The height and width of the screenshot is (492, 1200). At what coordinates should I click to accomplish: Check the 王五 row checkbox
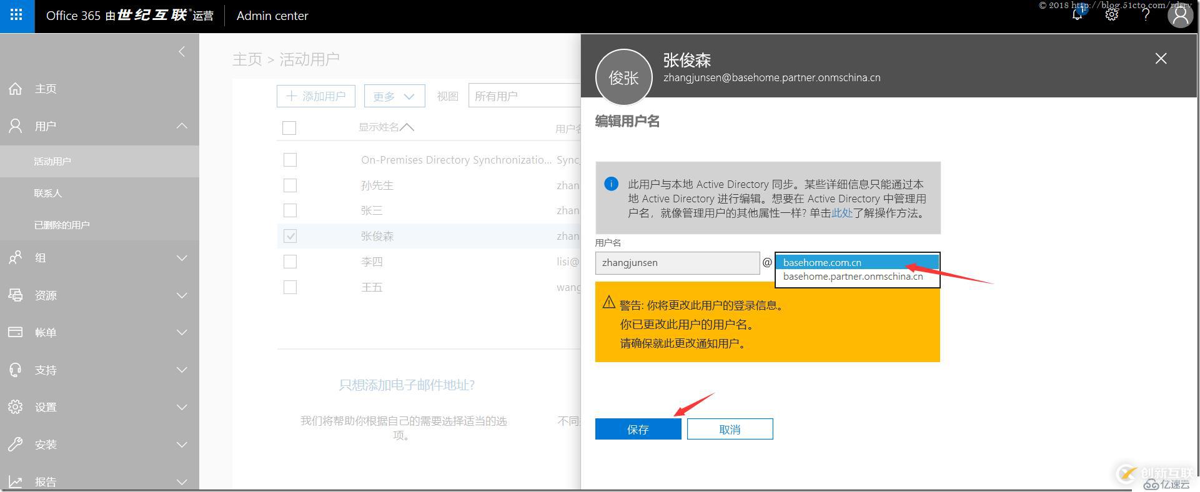pyautogui.click(x=290, y=287)
